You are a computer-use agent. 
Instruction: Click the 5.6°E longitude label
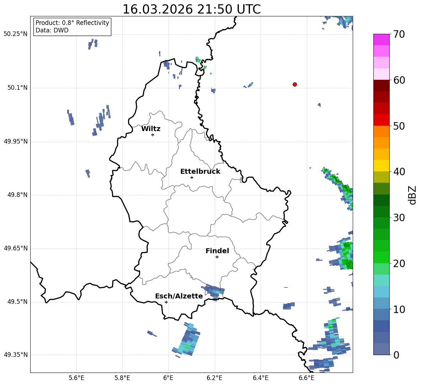pyautogui.click(x=76, y=378)
